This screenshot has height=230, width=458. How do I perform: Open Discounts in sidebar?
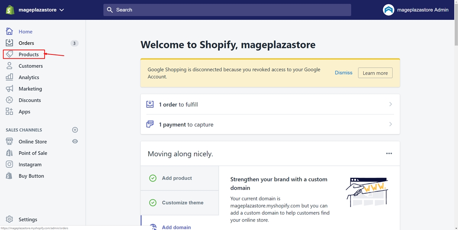(x=30, y=100)
